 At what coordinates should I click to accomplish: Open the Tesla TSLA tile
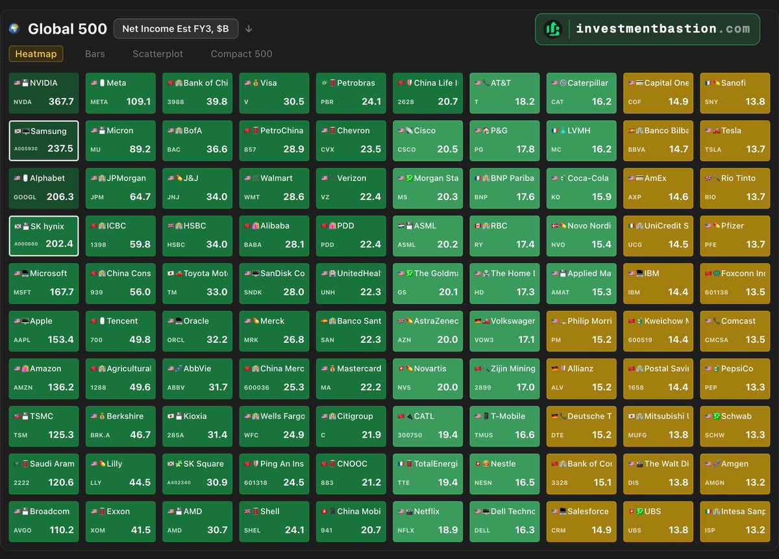pyautogui.click(x=735, y=140)
